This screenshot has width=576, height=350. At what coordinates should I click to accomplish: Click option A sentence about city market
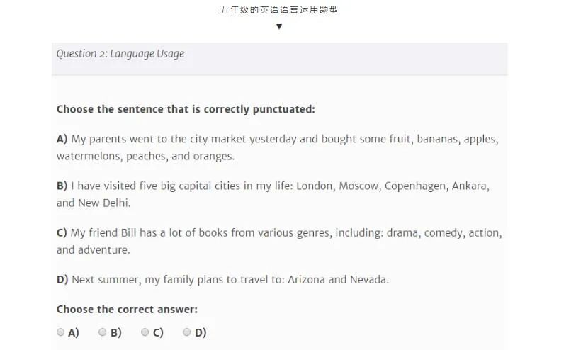(278, 147)
